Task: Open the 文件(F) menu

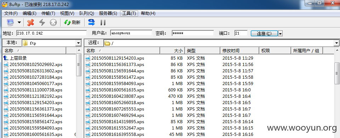Action: (11, 13)
